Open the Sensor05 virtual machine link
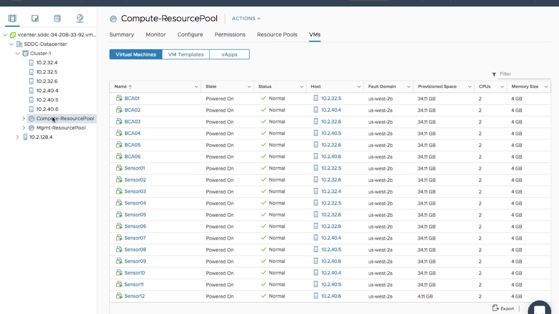559x314 pixels. [x=135, y=215]
